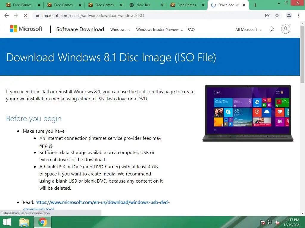Click the scrollbar up arrow
This screenshot has height=228, width=305.
click(x=302, y=23)
